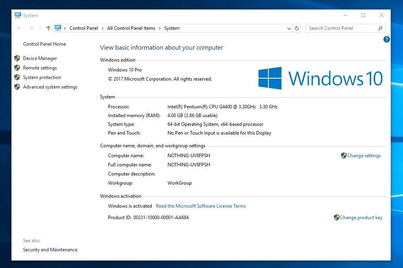Click the search magnifier icon
Viewport: 403px width, 268px height.
point(380,28)
